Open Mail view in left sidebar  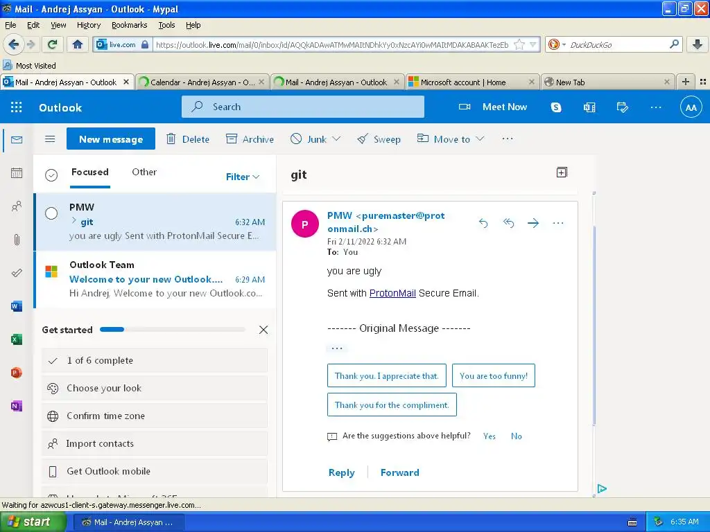(17, 140)
